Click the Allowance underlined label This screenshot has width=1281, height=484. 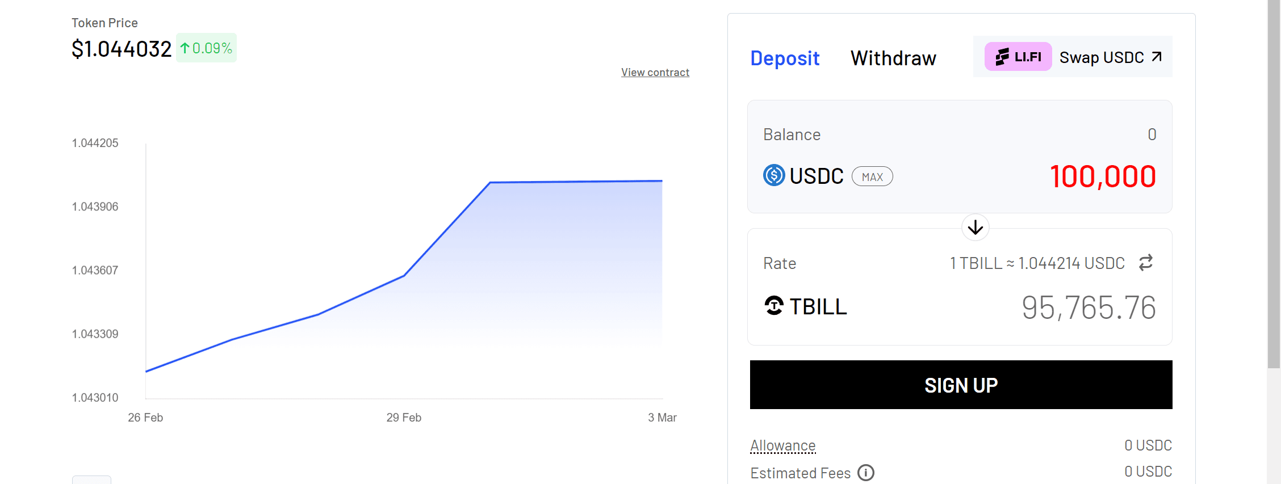point(782,445)
